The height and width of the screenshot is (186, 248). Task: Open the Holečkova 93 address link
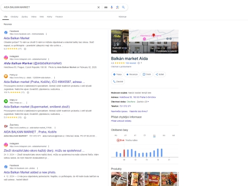(x=138, y=97)
